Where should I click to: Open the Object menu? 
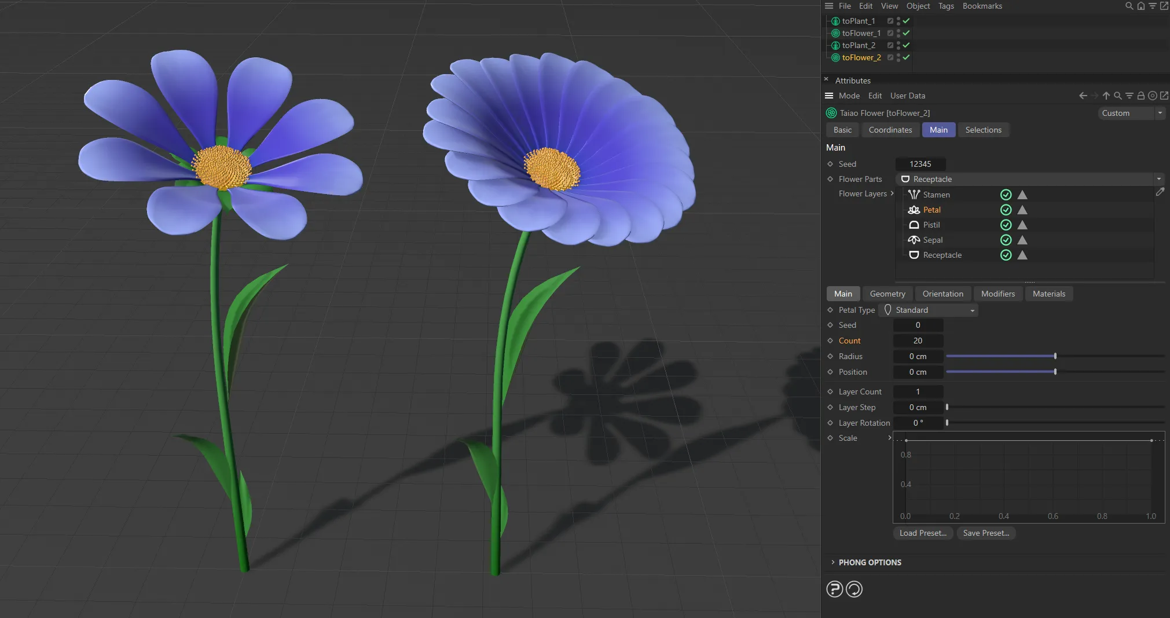[x=917, y=6]
